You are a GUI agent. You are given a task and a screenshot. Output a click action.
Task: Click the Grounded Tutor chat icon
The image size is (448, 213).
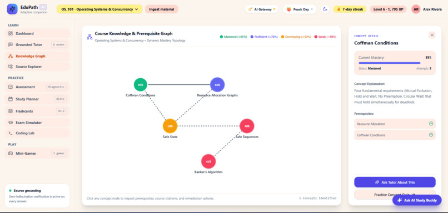click(x=11, y=44)
